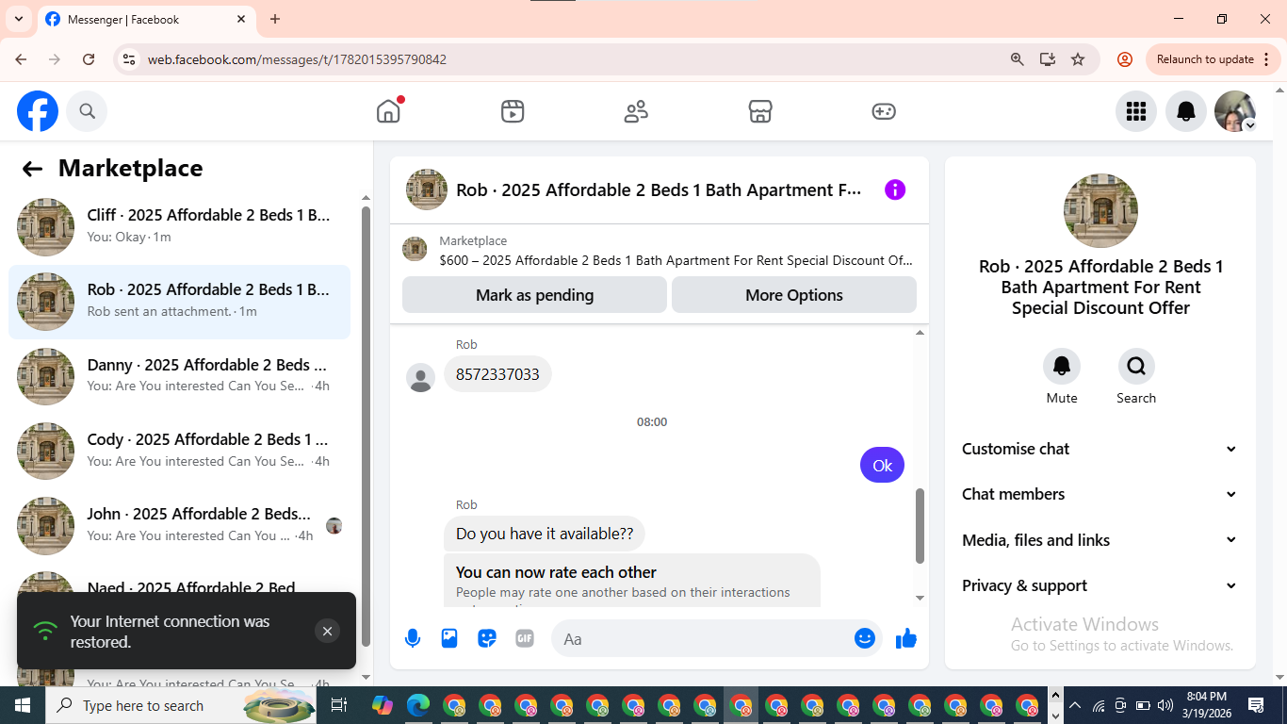Open the Marketplace storefront icon
1287x724 pixels.
760,111
